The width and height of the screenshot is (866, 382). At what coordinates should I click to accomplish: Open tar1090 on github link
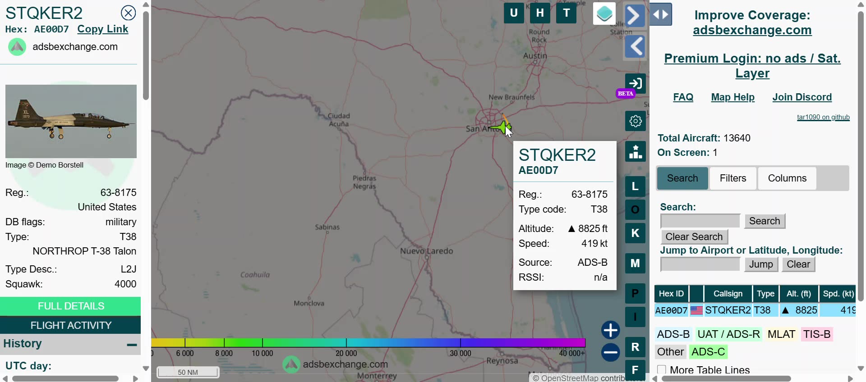pos(823,117)
